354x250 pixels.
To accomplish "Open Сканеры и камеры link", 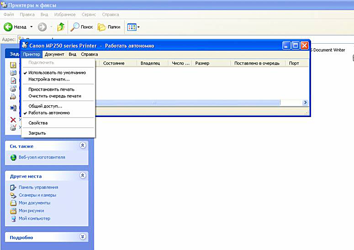I will (37, 195).
